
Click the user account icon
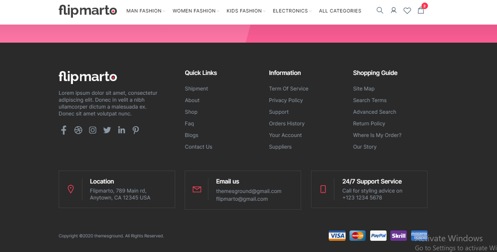[x=393, y=10]
